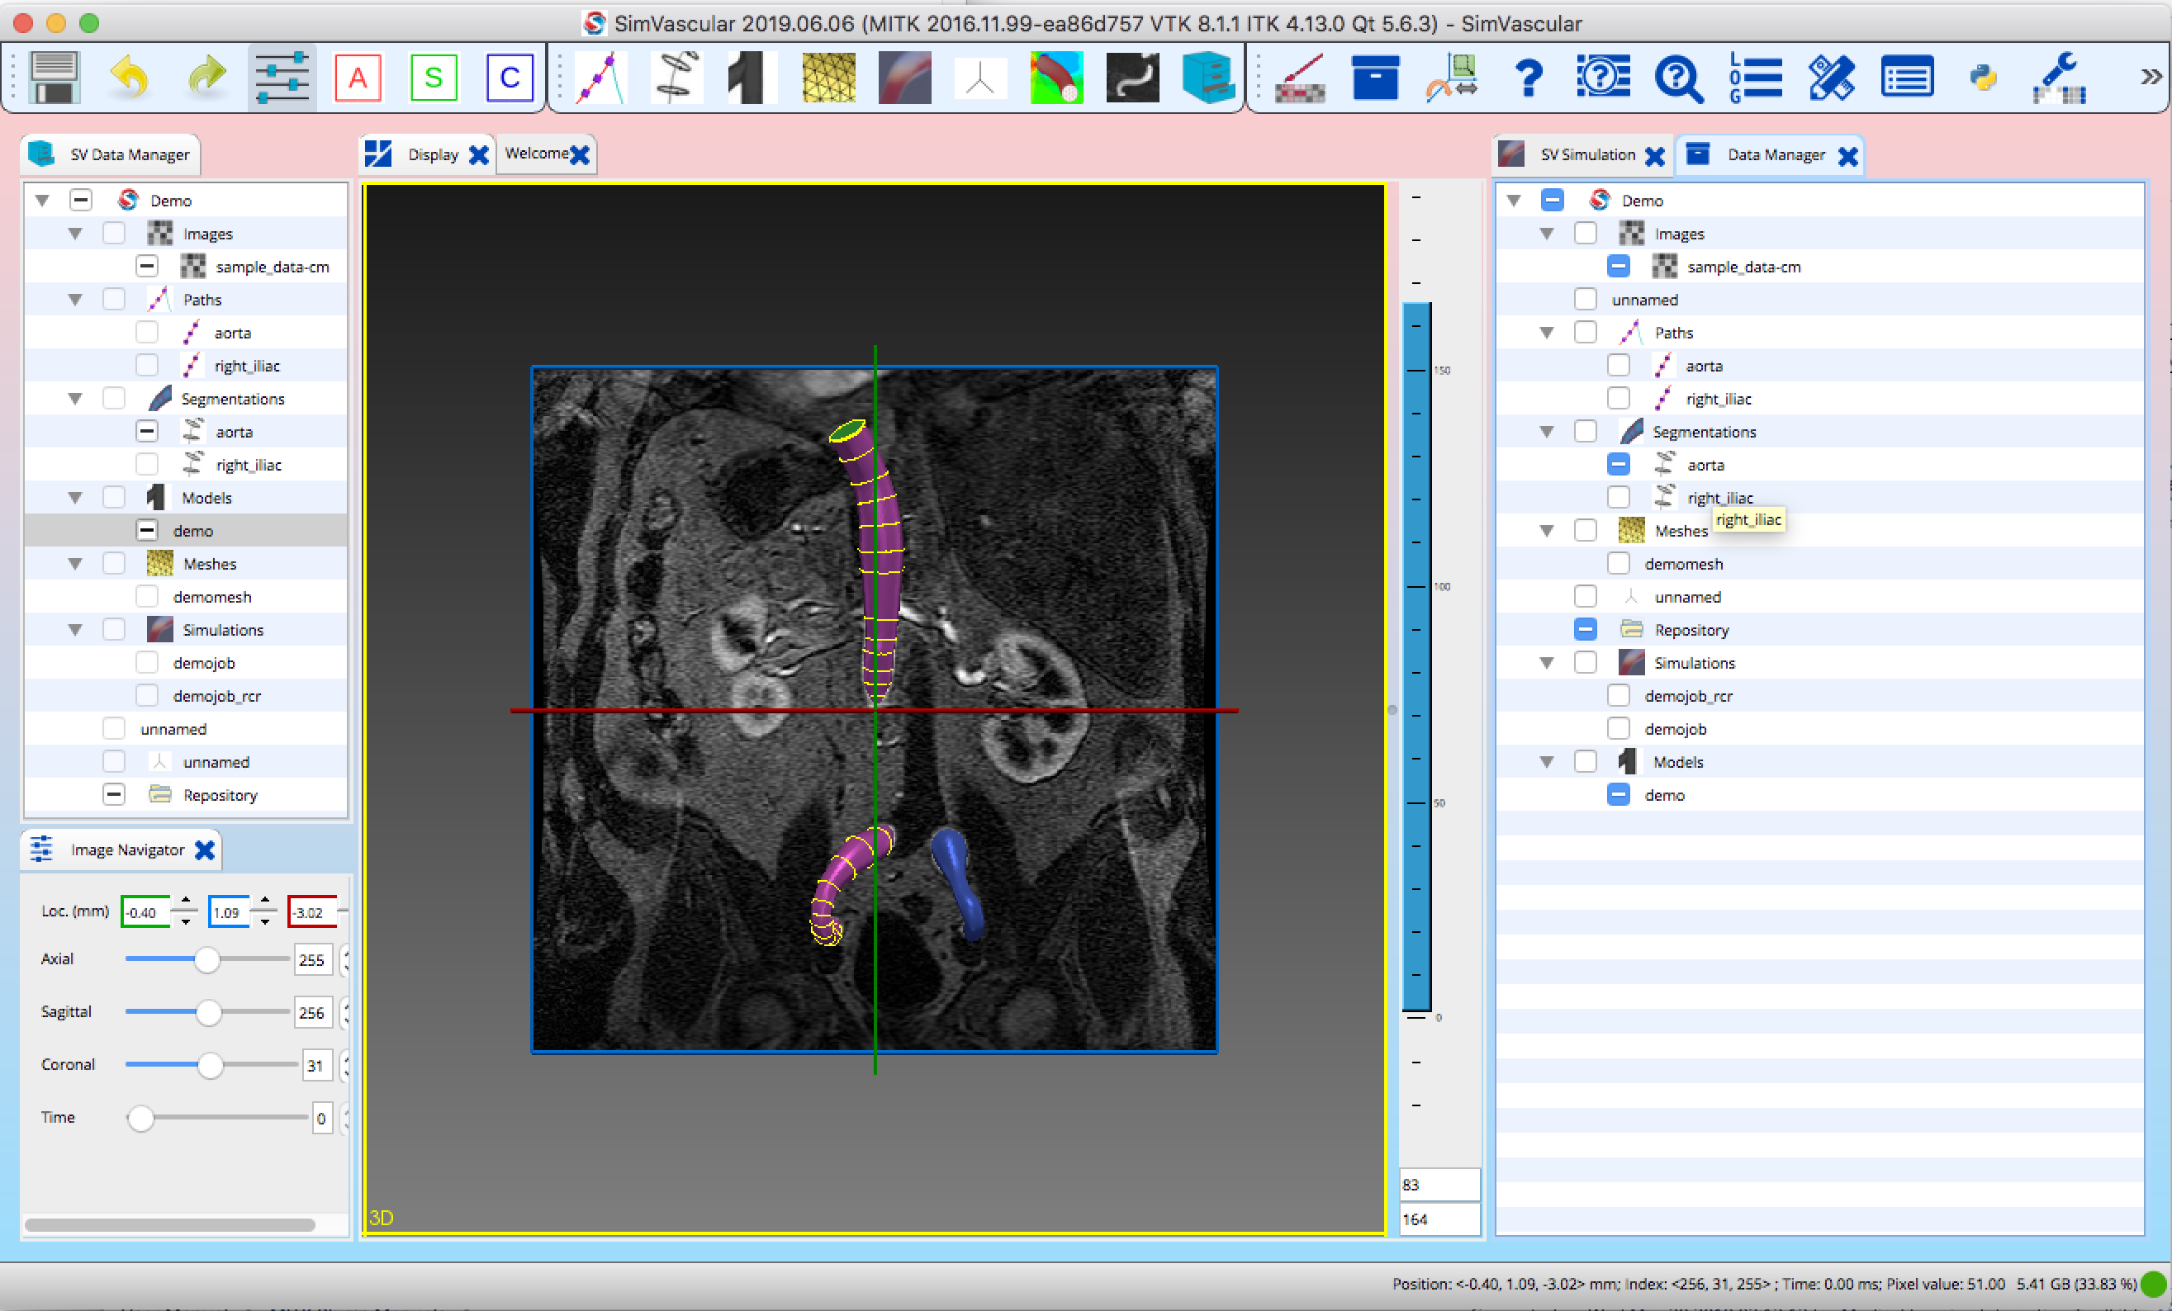Expand the Models node in Data Manager
2172x1311 pixels.
[1545, 761]
